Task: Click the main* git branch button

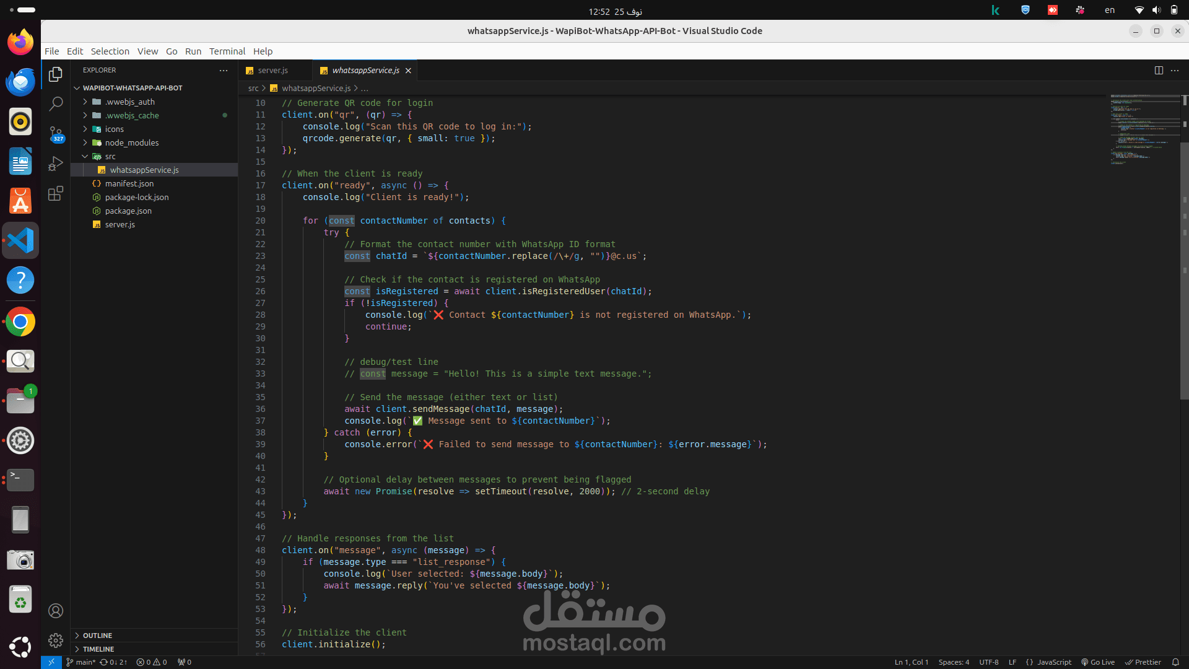Action: (x=81, y=662)
